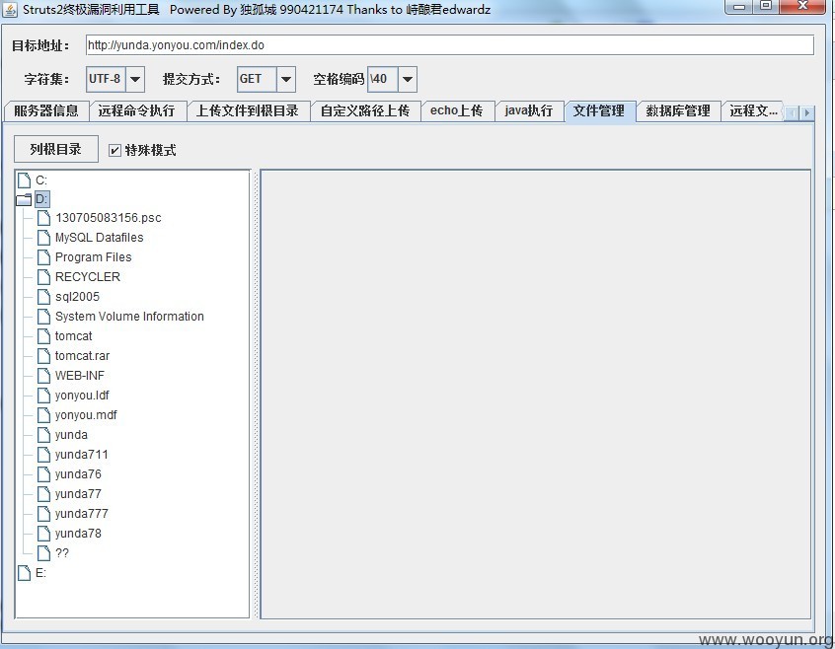The height and width of the screenshot is (649, 835).
Task: Switch to the 服务器信息 tab
Action: (x=46, y=110)
